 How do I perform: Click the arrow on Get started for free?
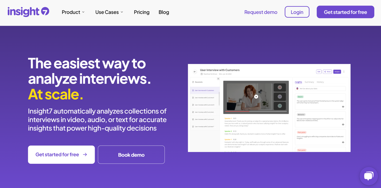[85, 154]
